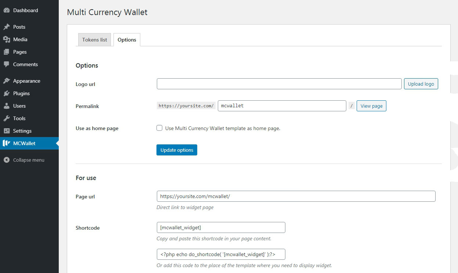458x273 pixels.
Task: Click the PHP do_shortcode code field
Action: (221, 254)
